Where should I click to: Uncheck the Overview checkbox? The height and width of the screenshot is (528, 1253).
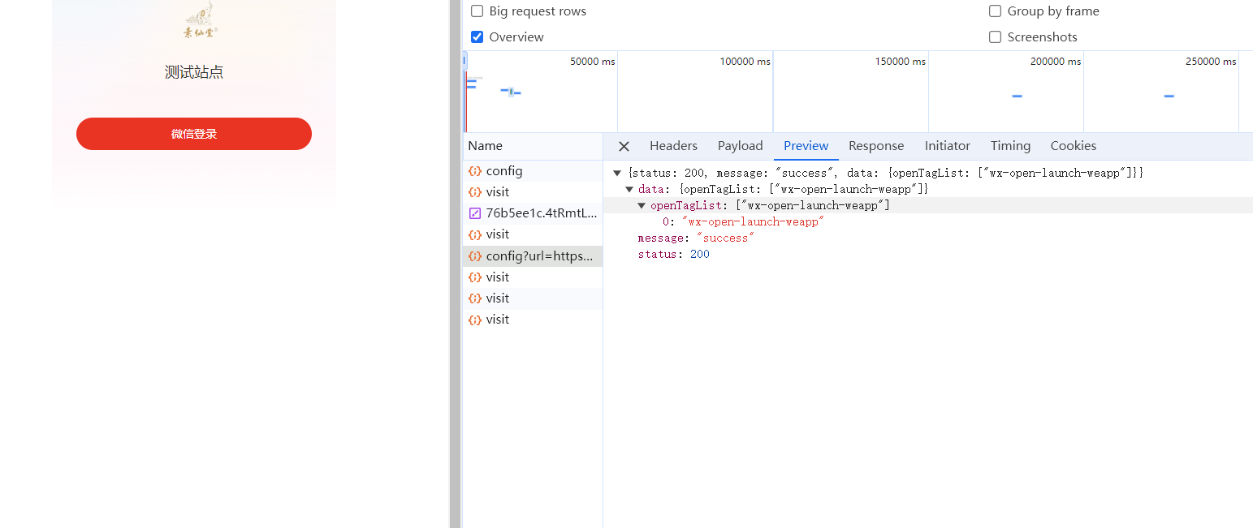tap(477, 37)
